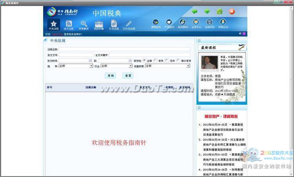Focus the 全文关键字 input field
The height and width of the screenshot is (177, 294).
(150, 55)
